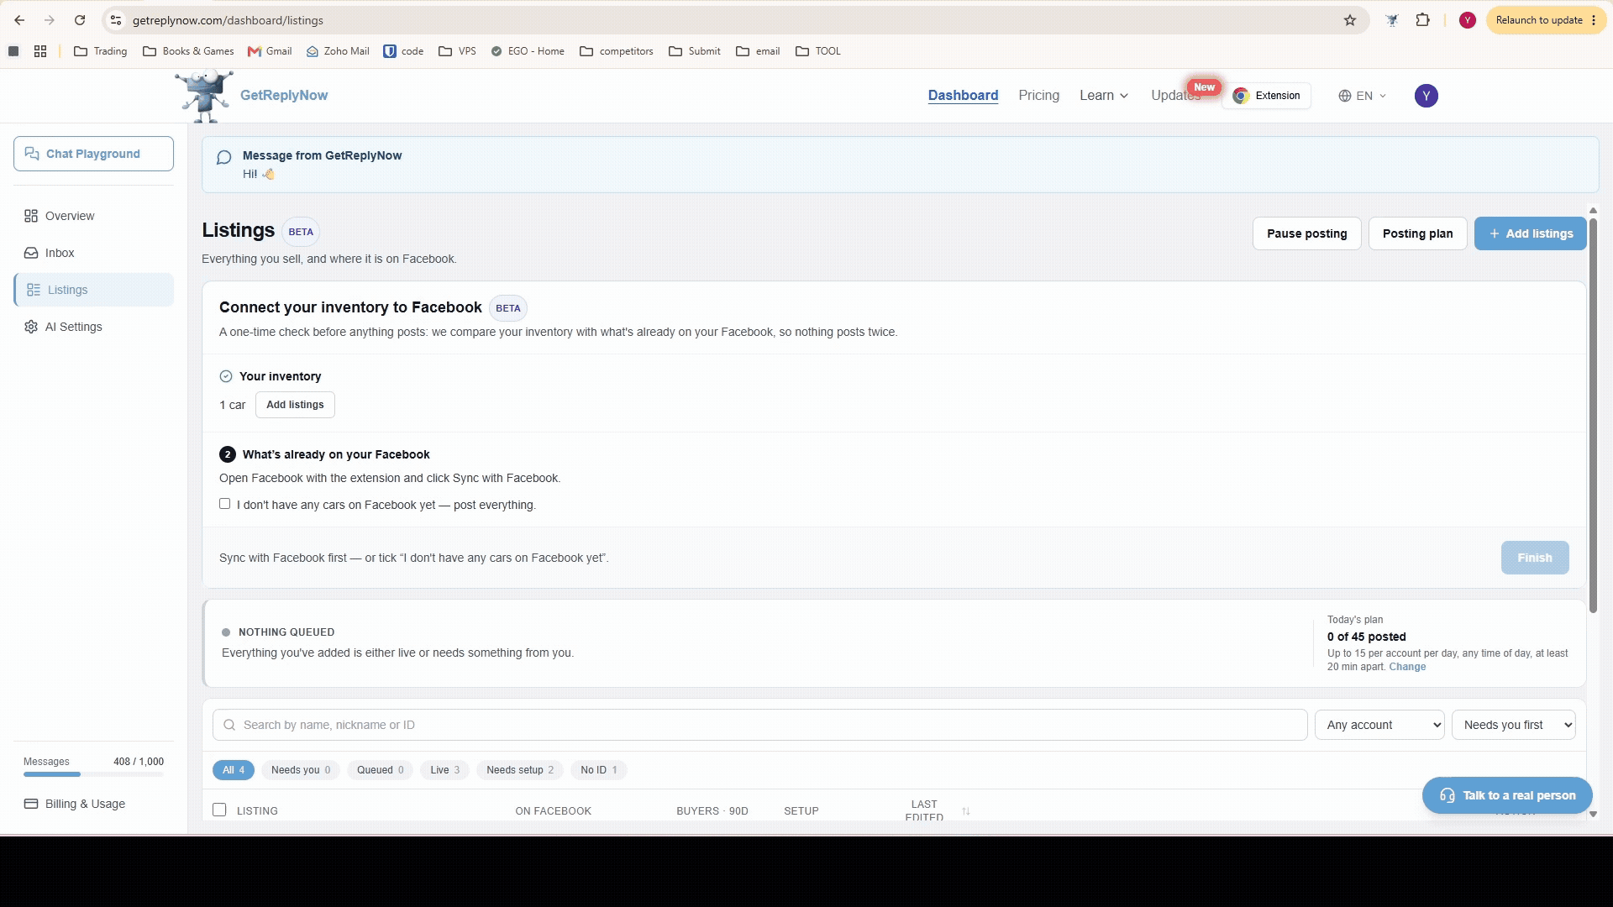Screen dimensions: 1613x907
Task: Click the scrollbar down arrow
Action: point(1593,814)
